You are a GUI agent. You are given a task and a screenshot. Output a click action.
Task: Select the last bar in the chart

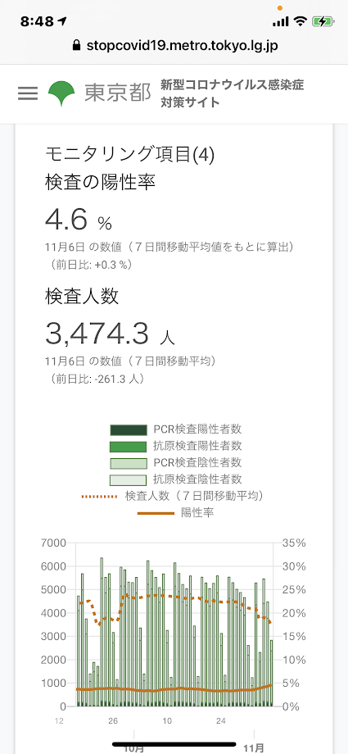(271, 673)
